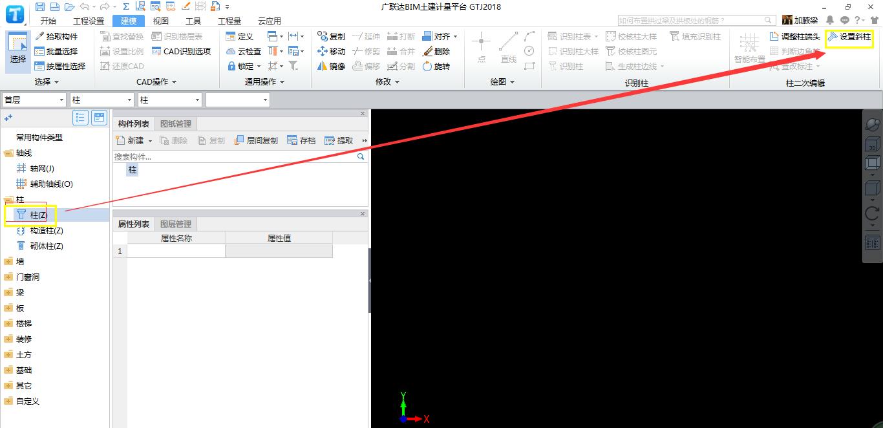
Task: Click the 镜像 mirror tool
Action: [331, 66]
